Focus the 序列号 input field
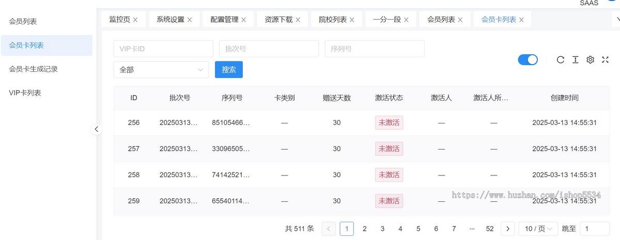 (x=375, y=49)
